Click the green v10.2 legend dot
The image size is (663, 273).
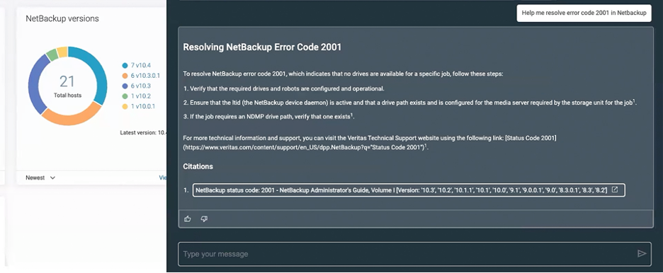coord(125,96)
